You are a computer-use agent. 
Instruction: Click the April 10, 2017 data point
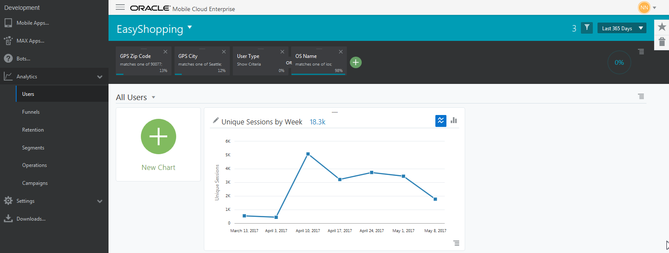[308, 154]
